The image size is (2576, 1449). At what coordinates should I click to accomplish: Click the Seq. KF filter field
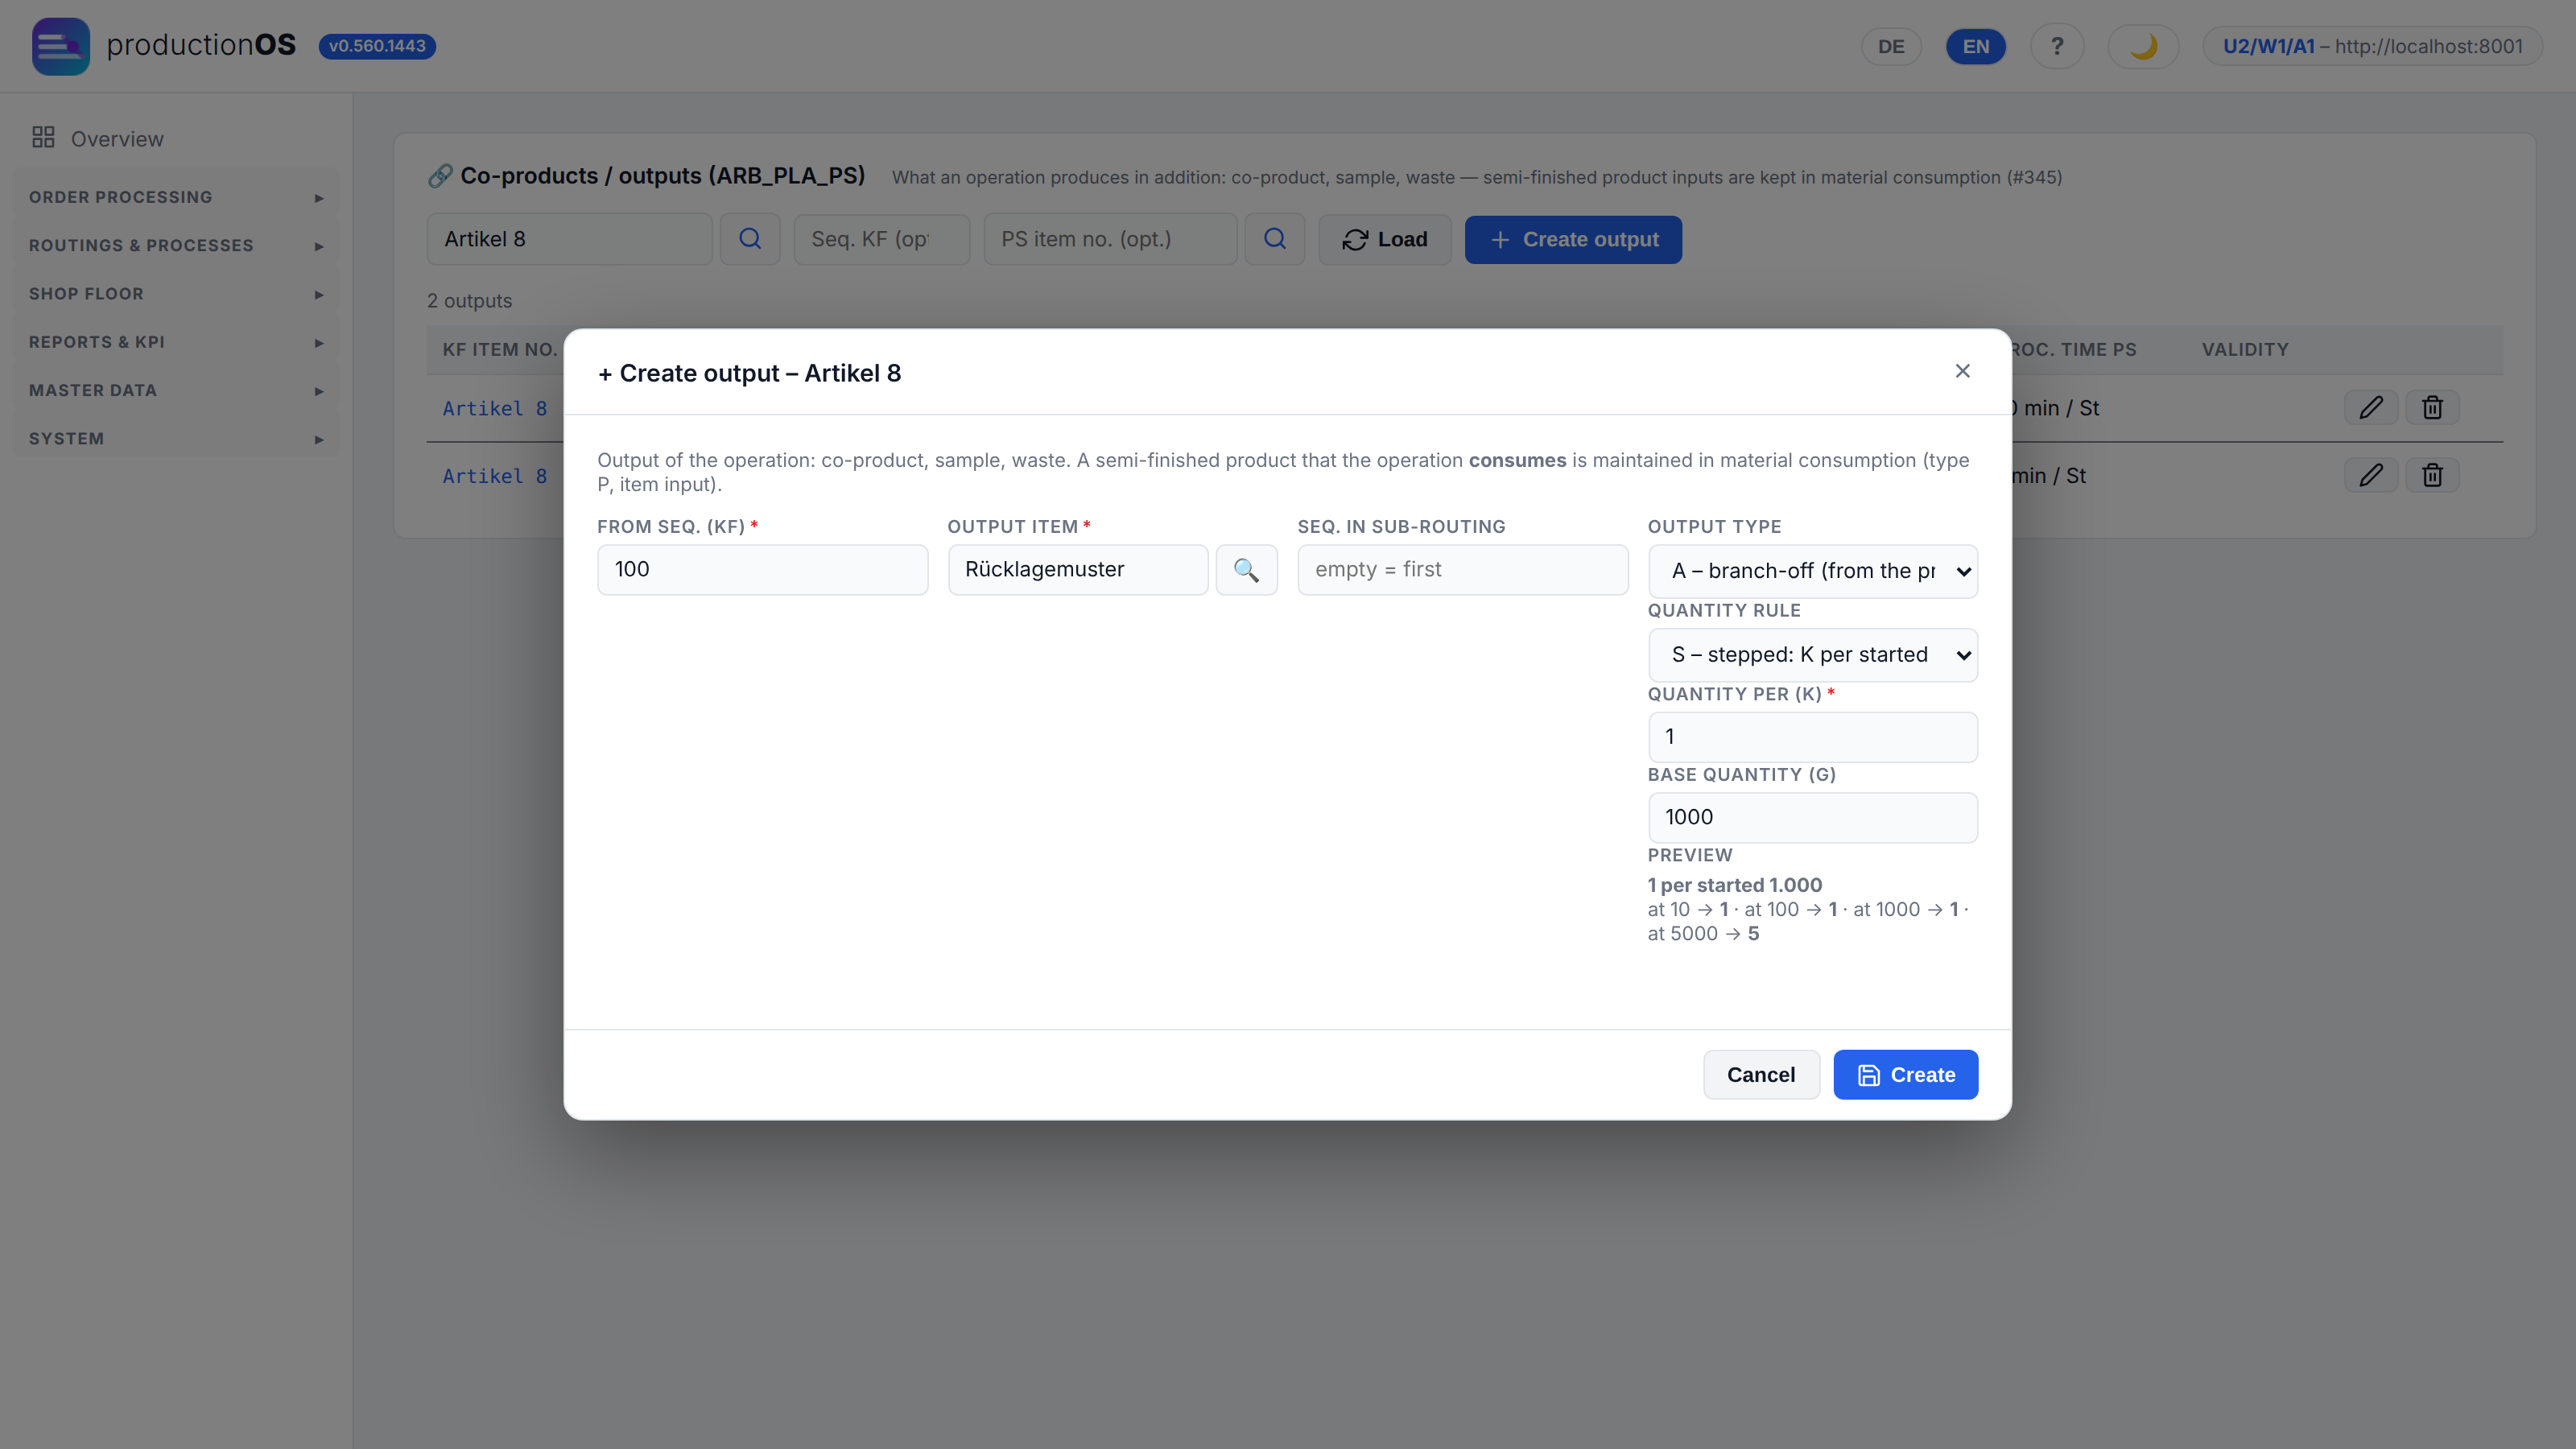(x=881, y=239)
